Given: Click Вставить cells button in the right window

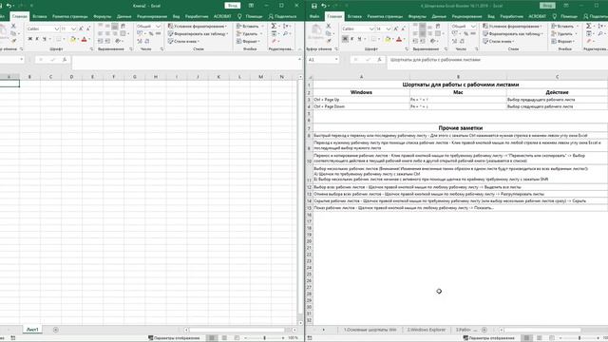Looking at the screenshot, I should 564,26.
